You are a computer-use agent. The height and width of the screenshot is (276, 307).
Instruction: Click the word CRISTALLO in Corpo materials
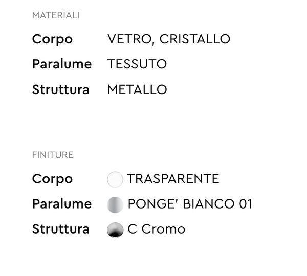click(x=195, y=39)
